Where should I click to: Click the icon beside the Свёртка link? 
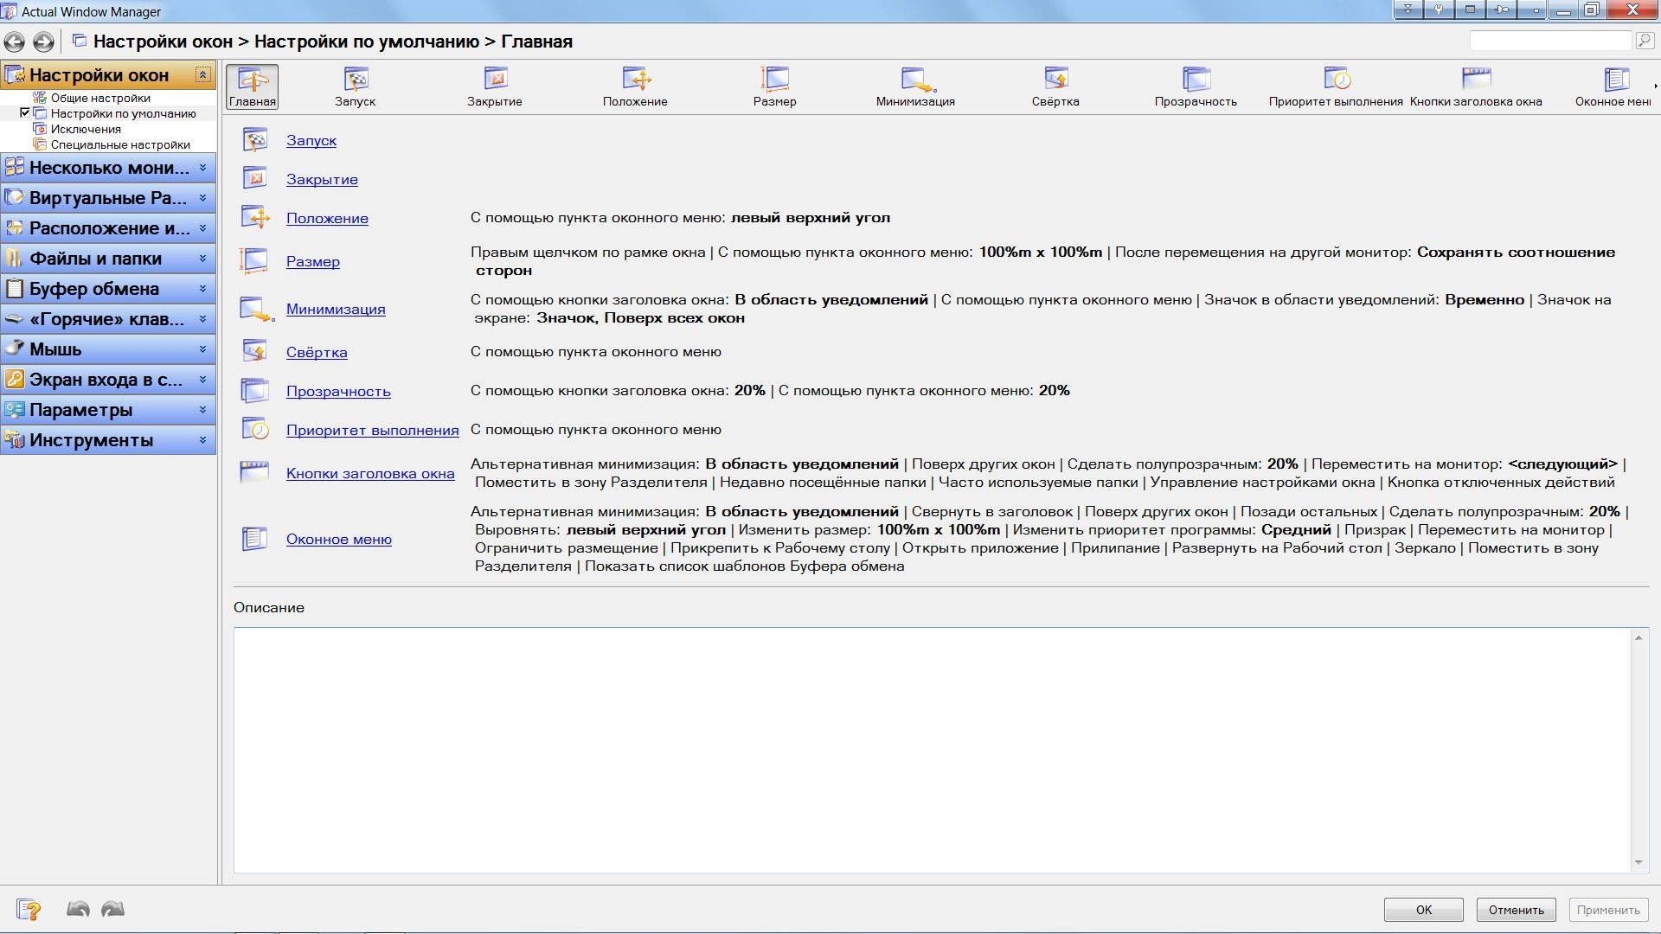pyautogui.click(x=255, y=352)
